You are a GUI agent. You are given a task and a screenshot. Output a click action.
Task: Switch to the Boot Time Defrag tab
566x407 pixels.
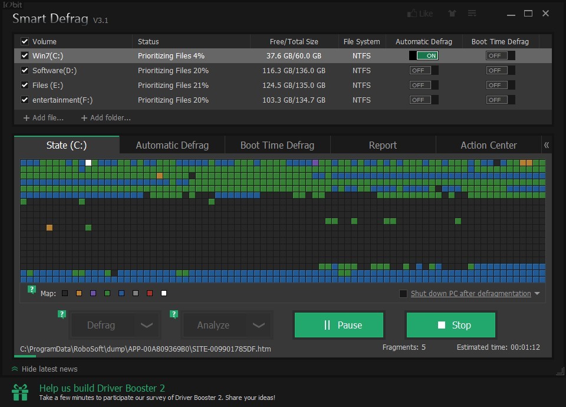(x=277, y=145)
